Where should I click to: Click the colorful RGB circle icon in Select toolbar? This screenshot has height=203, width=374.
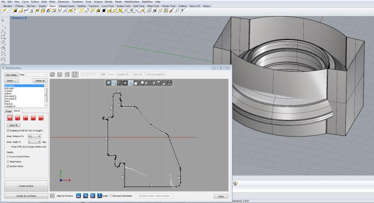pyautogui.click(x=49, y=11)
